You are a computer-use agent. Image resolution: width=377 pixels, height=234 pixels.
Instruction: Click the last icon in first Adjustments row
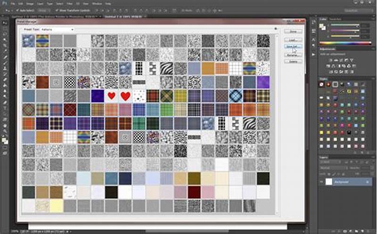(352, 60)
